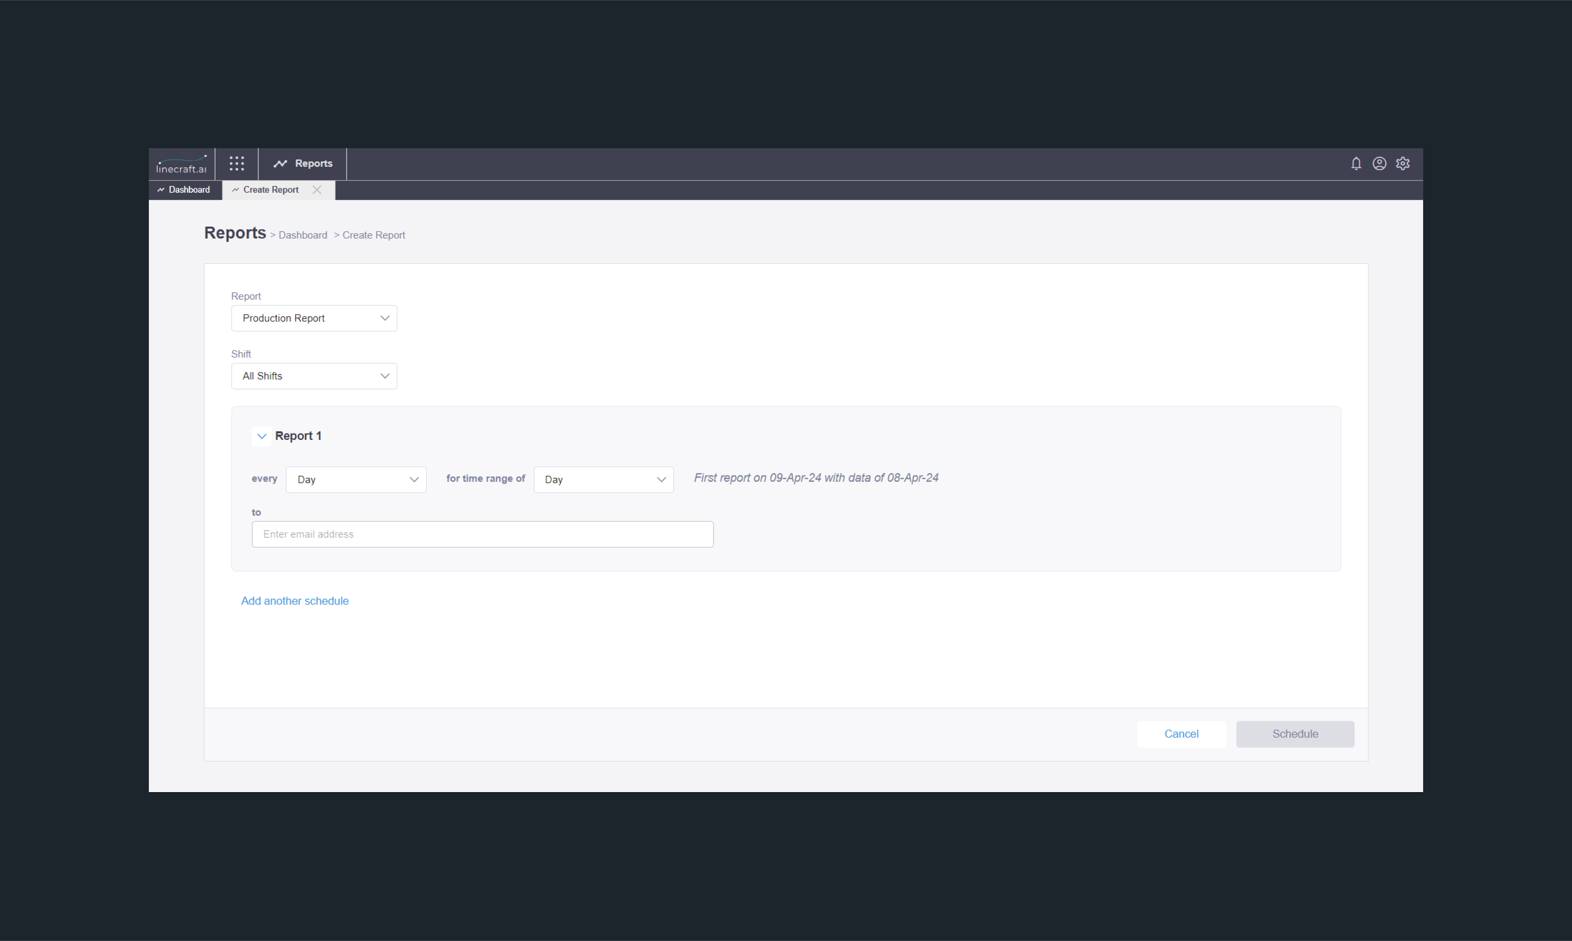
Task: Click the Schedule button
Action: [1295, 734]
